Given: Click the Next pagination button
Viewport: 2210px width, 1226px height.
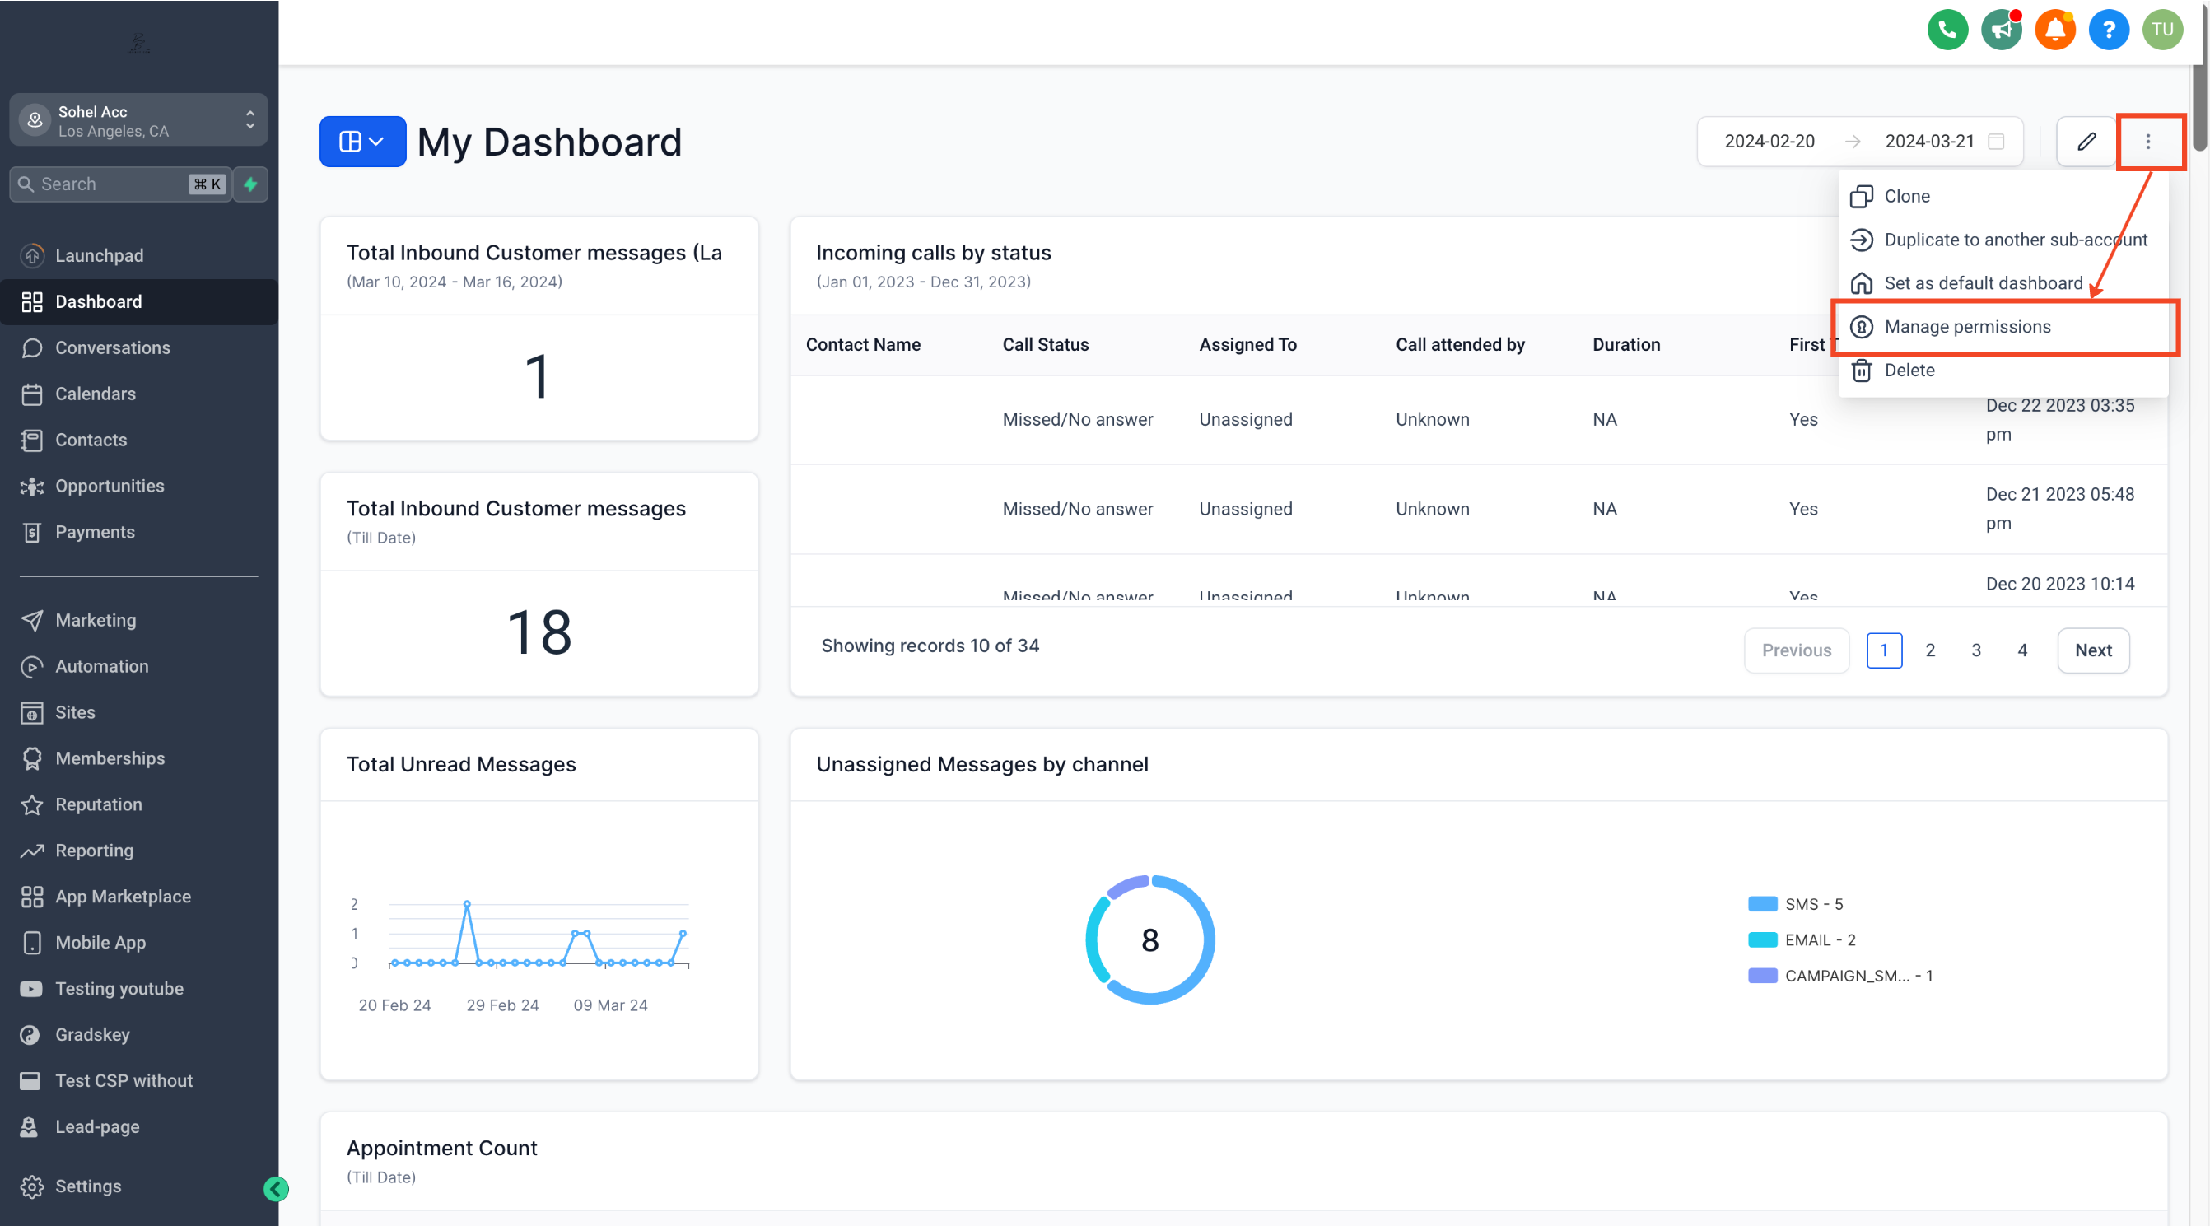Looking at the screenshot, I should pos(2092,650).
